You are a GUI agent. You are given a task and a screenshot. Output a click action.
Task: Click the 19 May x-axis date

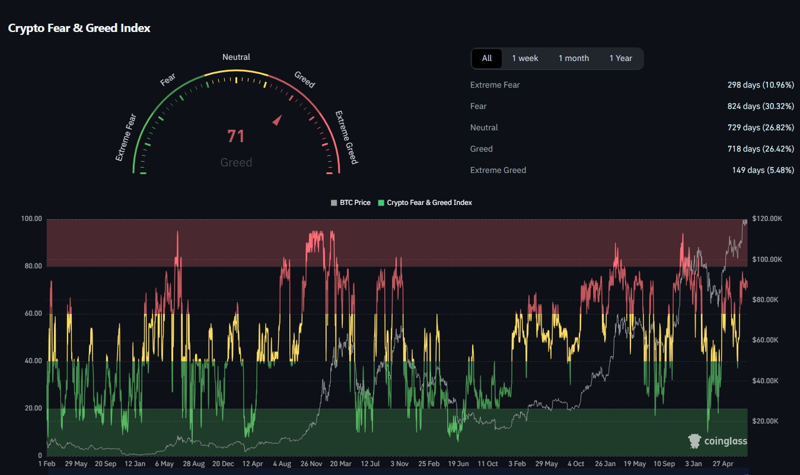click(x=635, y=464)
